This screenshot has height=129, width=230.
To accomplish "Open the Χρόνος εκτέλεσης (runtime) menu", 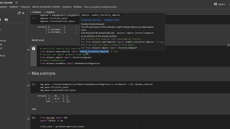I will (46, 7).
